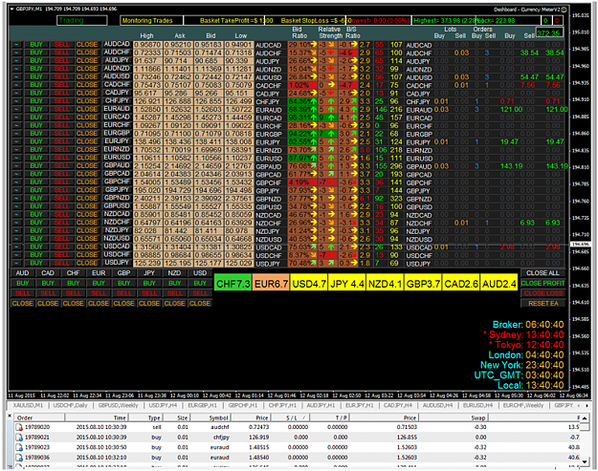Click the yellow AUD2.4 strength box
Viewport: 598px width, 471px height.
[499, 284]
